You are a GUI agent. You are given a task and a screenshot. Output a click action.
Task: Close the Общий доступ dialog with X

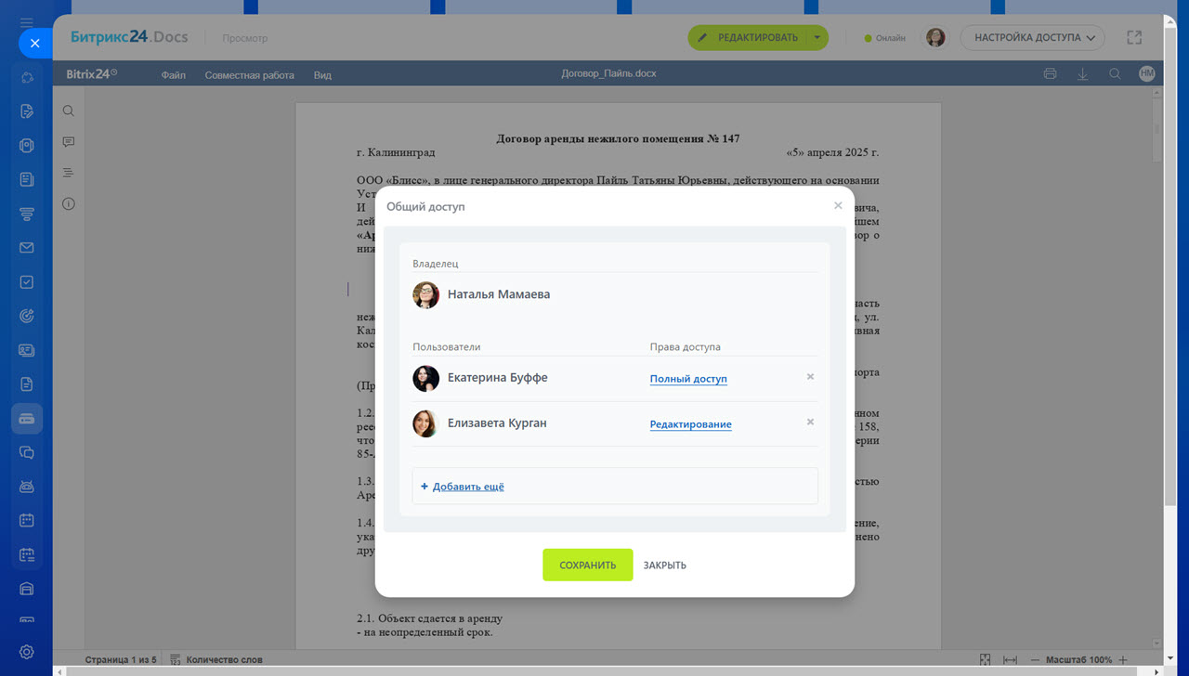pyautogui.click(x=838, y=206)
